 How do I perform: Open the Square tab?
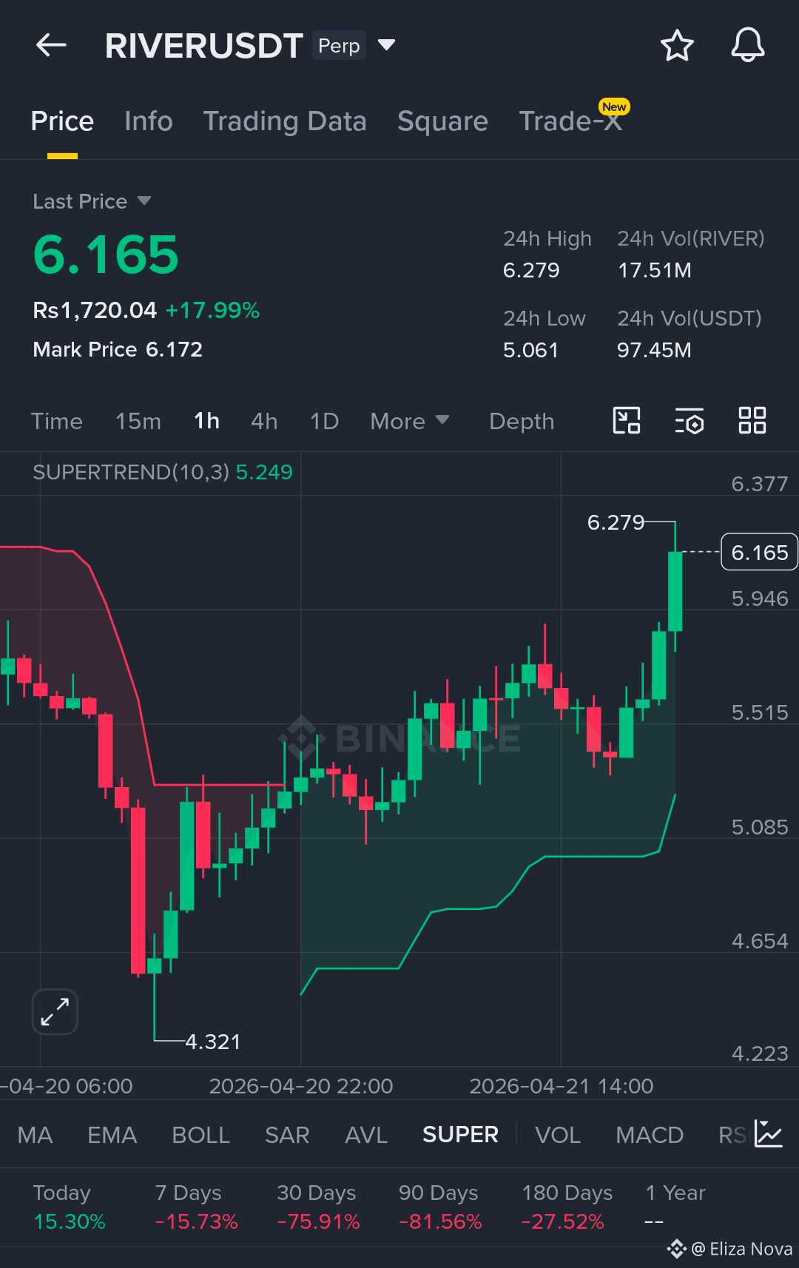click(x=442, y=121)
